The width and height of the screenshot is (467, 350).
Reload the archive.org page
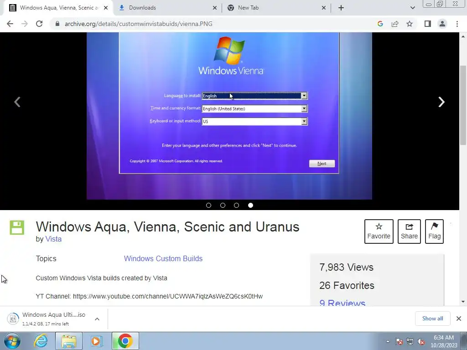[x=39, y=24]
